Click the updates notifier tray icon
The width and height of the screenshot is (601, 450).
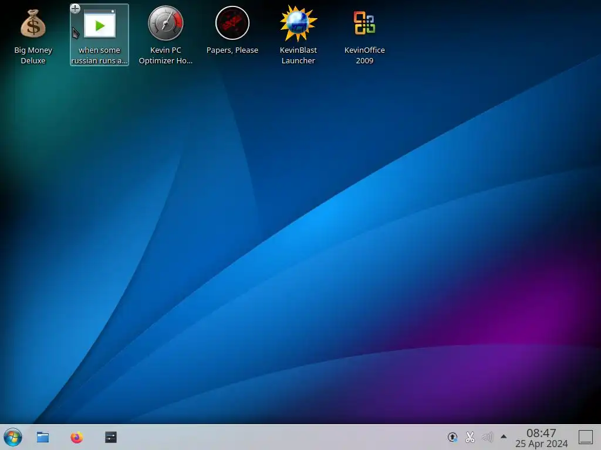click(453, 437)
